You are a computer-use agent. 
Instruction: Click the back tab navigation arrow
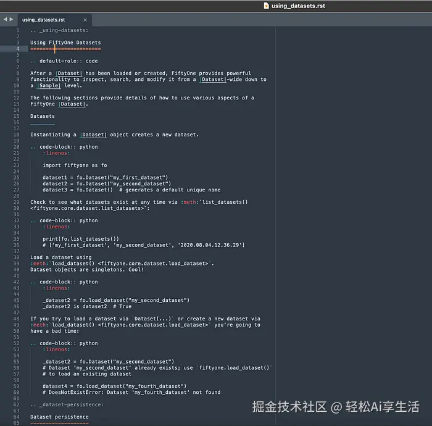(5, 19)
